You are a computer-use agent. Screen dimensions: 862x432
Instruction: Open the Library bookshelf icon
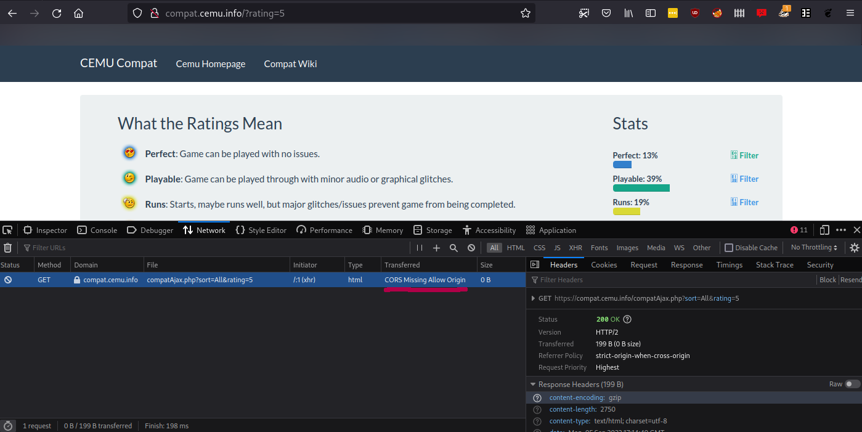click(628, 13)
